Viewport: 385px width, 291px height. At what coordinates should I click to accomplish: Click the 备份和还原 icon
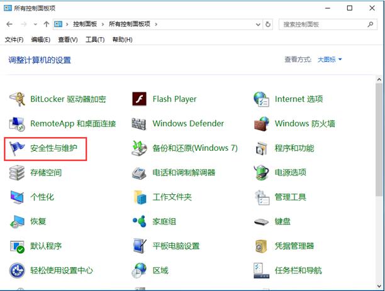139,148
